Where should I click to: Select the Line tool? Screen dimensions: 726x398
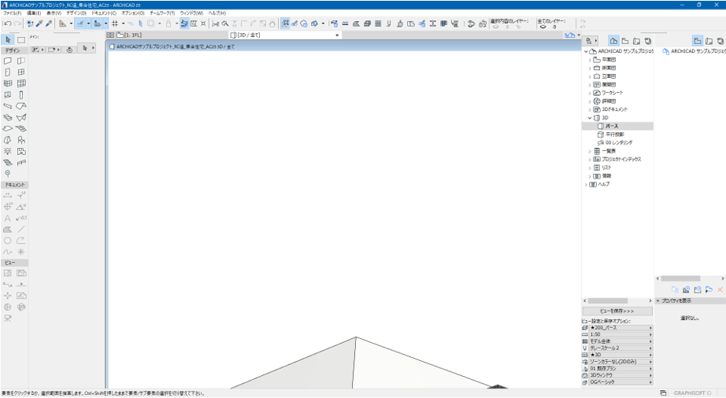[x=21, y=229]
